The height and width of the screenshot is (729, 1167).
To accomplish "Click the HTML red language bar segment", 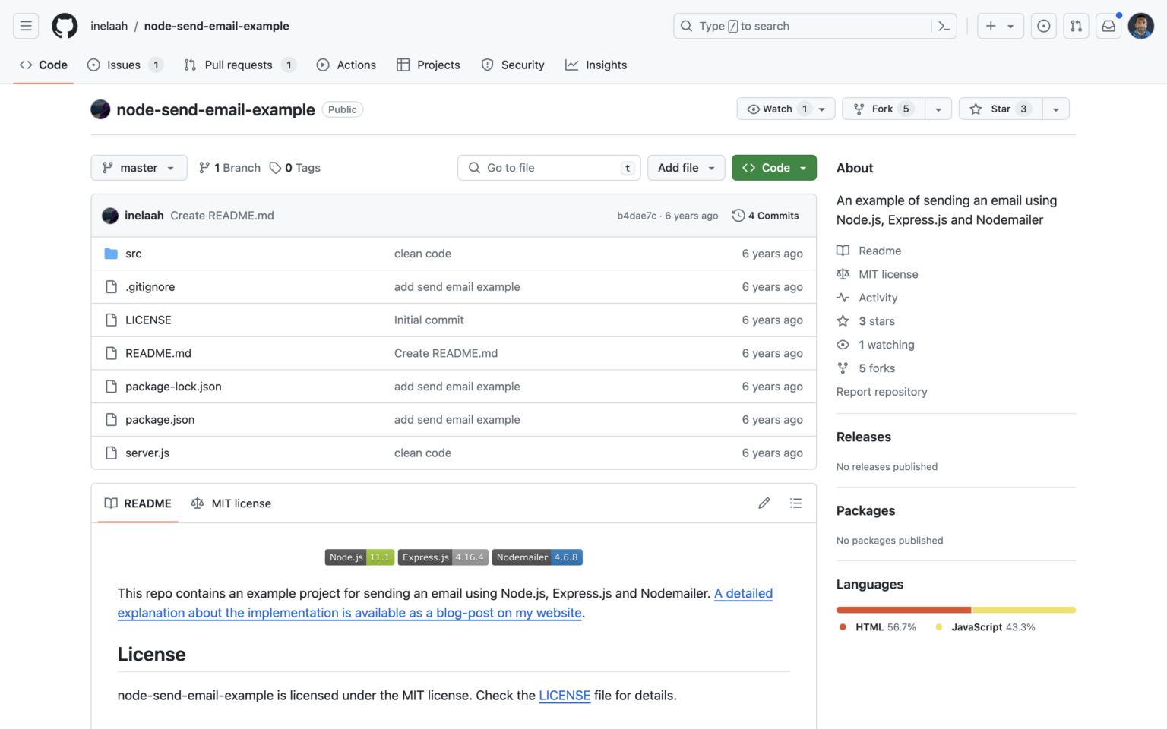I will click(903, 610).
